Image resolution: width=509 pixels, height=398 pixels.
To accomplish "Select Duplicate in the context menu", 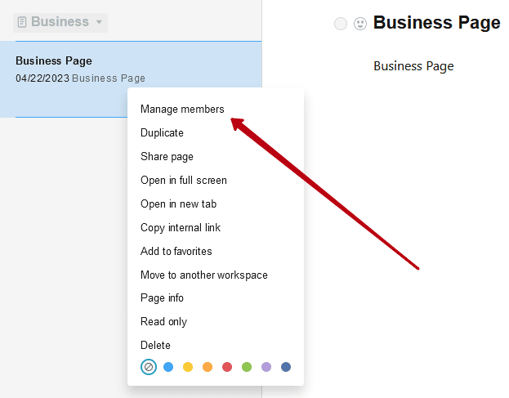I will coord(162,132).
